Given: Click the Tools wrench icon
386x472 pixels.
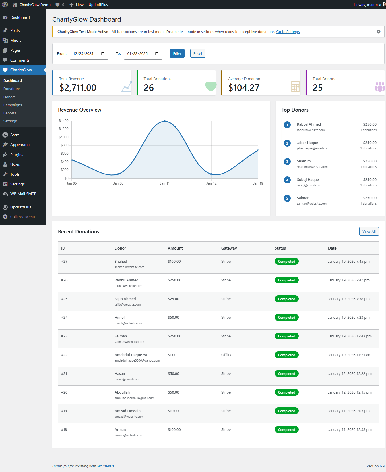Looking at the screenshot, I should 5,174.
